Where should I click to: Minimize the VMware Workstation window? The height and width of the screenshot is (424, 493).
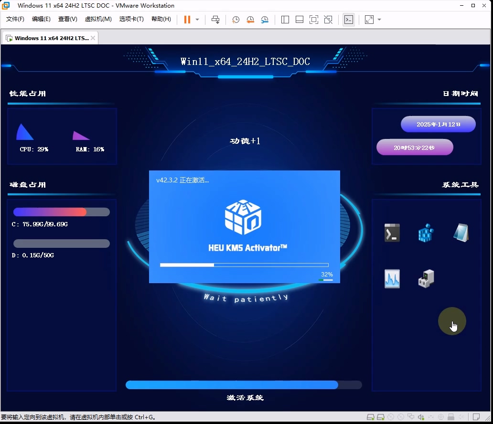(461, 6)
